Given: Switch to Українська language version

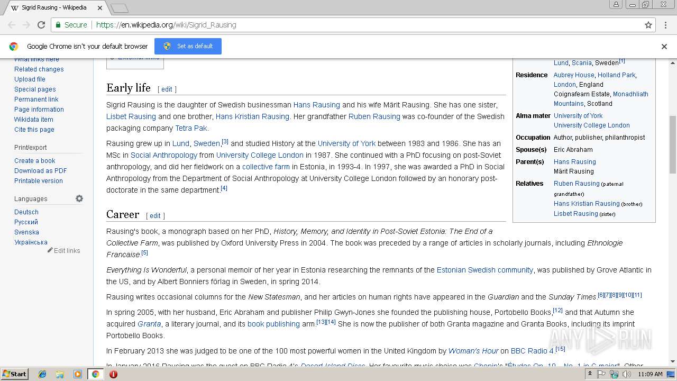Looking at the screenshot, I should coord(31,242).
